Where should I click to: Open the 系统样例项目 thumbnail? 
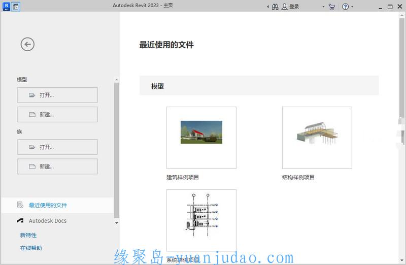tap(201, 220)
